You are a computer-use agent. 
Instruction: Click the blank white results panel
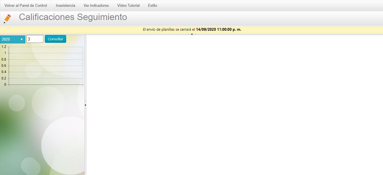click(x=234, y=104)
